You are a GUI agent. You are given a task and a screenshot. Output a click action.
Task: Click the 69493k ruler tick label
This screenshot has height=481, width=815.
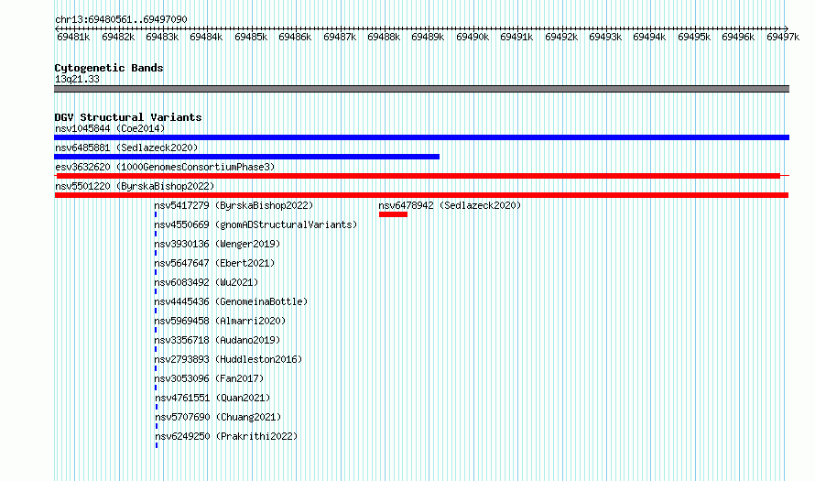click(605, 37)
